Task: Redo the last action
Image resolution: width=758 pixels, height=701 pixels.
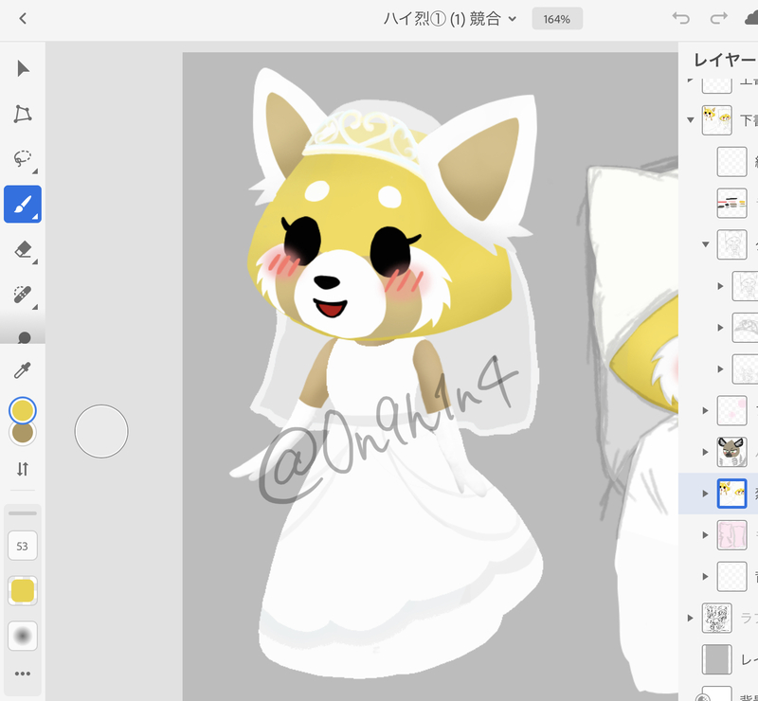Action: click(x=719, y=18)
